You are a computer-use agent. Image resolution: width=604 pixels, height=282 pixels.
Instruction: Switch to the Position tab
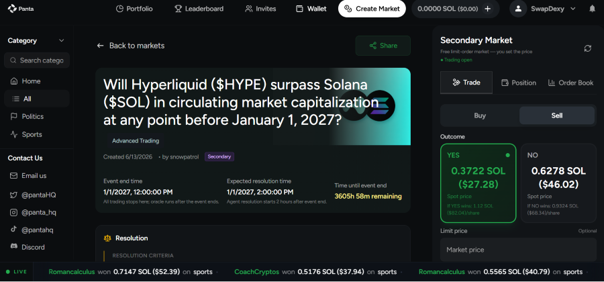tap(519, 83)
